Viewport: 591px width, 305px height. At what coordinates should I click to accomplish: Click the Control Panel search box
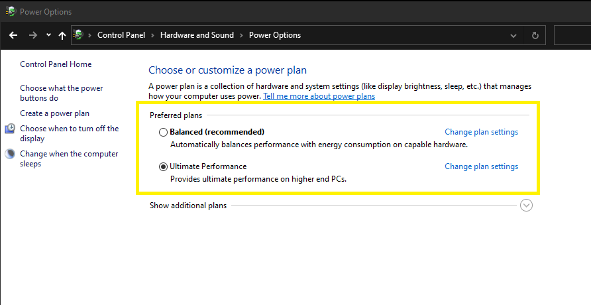point(572,35)
